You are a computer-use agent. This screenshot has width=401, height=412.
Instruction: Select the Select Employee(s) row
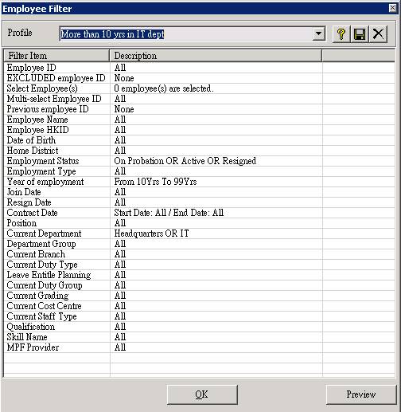(199, 88)
